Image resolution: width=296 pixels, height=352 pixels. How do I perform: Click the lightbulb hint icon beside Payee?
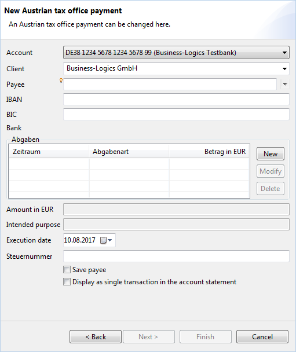point(61,80)
